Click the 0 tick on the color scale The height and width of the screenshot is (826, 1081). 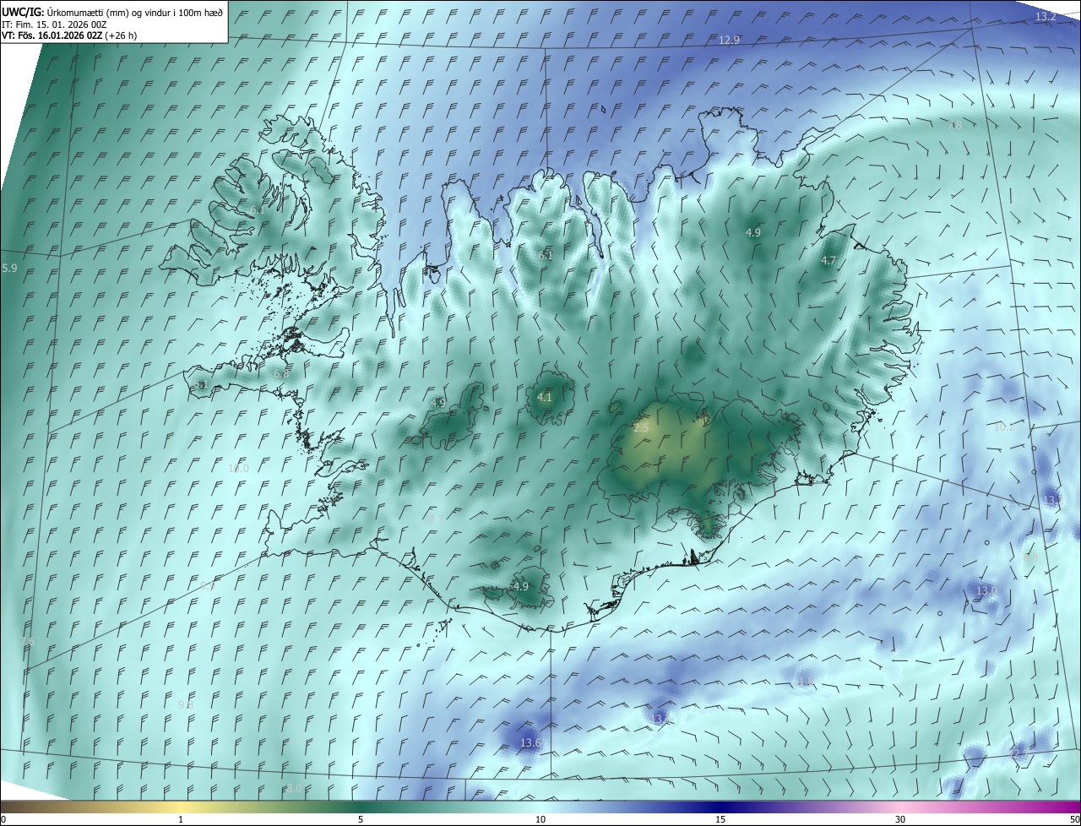pyautogui.click(x=3, y=819)
